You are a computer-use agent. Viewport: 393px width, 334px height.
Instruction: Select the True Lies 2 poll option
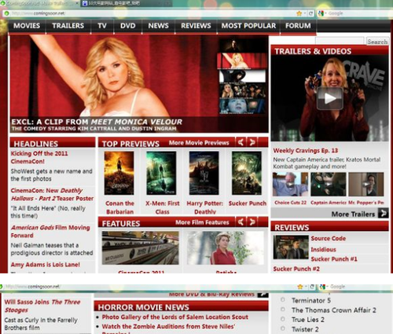(283, 319)
